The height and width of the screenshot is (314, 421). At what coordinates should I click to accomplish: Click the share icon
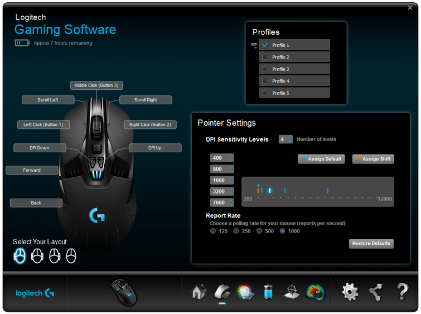(x=376, y=292)
